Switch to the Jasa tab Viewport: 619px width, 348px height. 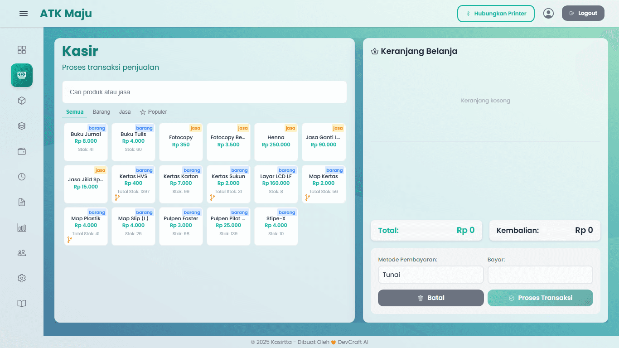125,112
